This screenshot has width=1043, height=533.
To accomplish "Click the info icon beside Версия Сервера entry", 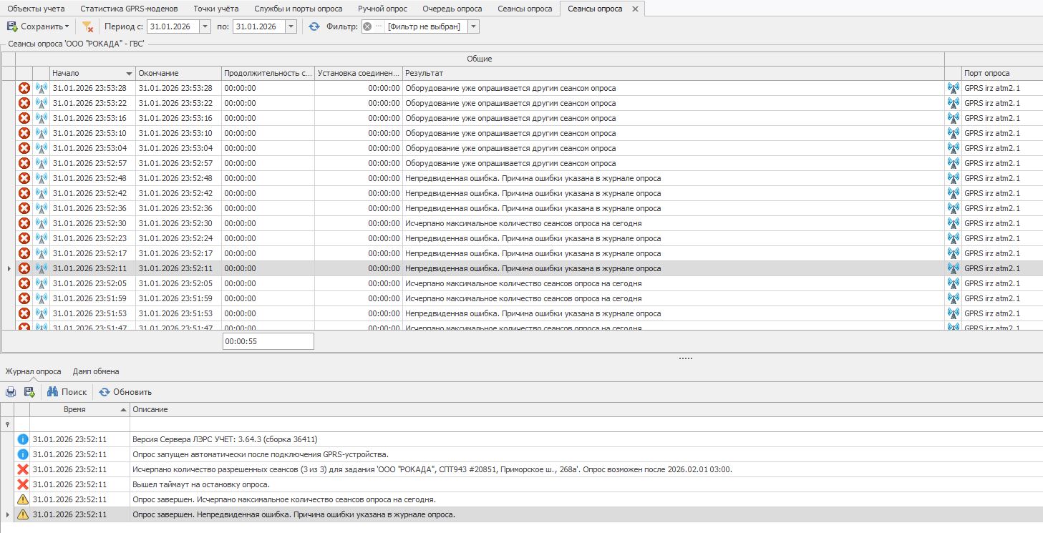I will 22,439.
